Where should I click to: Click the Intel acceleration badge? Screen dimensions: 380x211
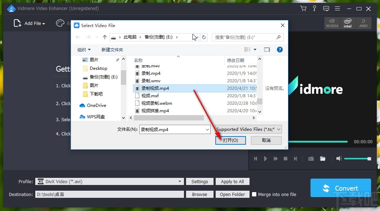(348, 23)
